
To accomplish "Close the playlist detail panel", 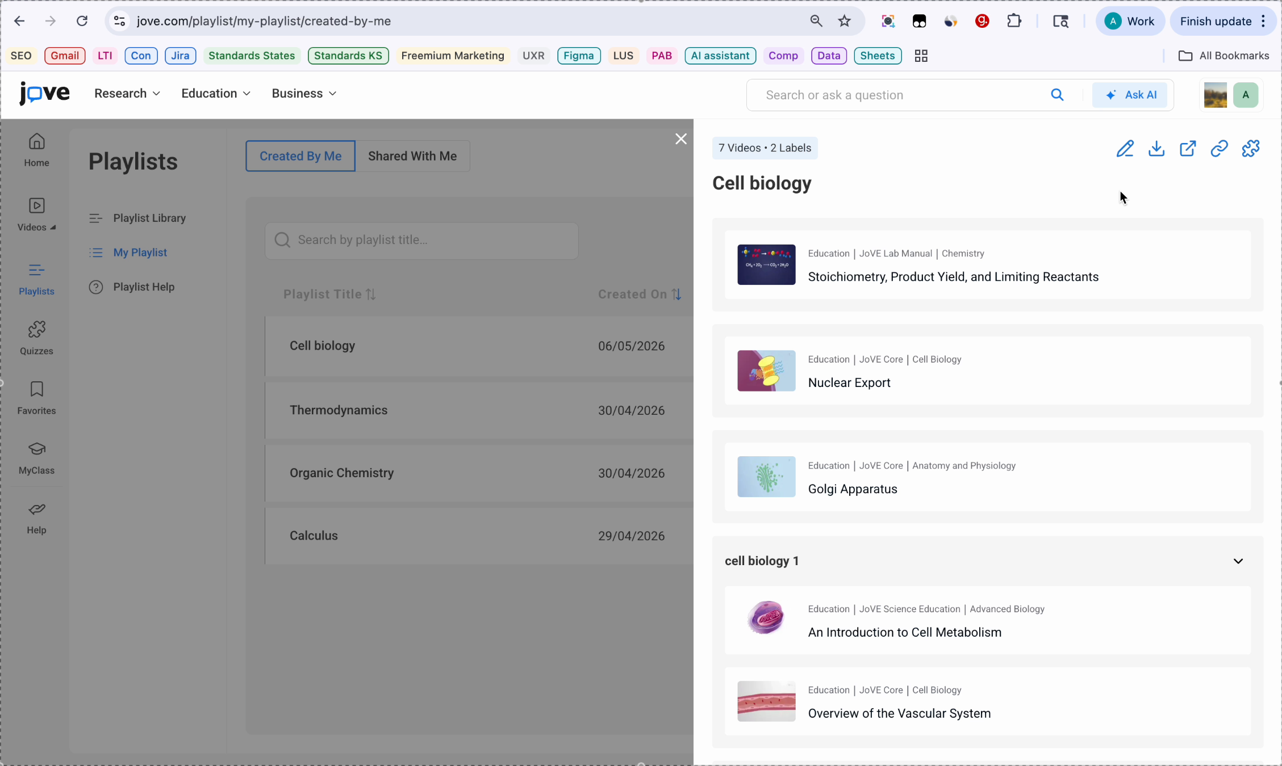I will click(x=681, y=139).
